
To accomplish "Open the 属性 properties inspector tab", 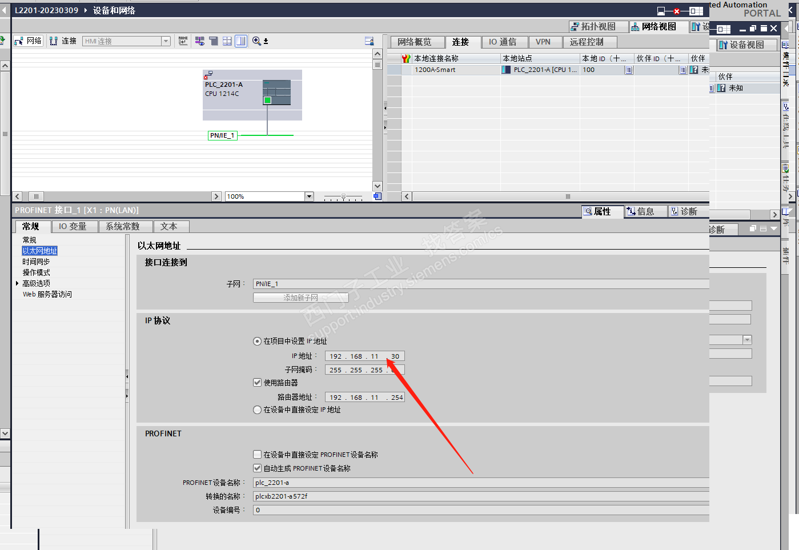I will pos(602,211).
